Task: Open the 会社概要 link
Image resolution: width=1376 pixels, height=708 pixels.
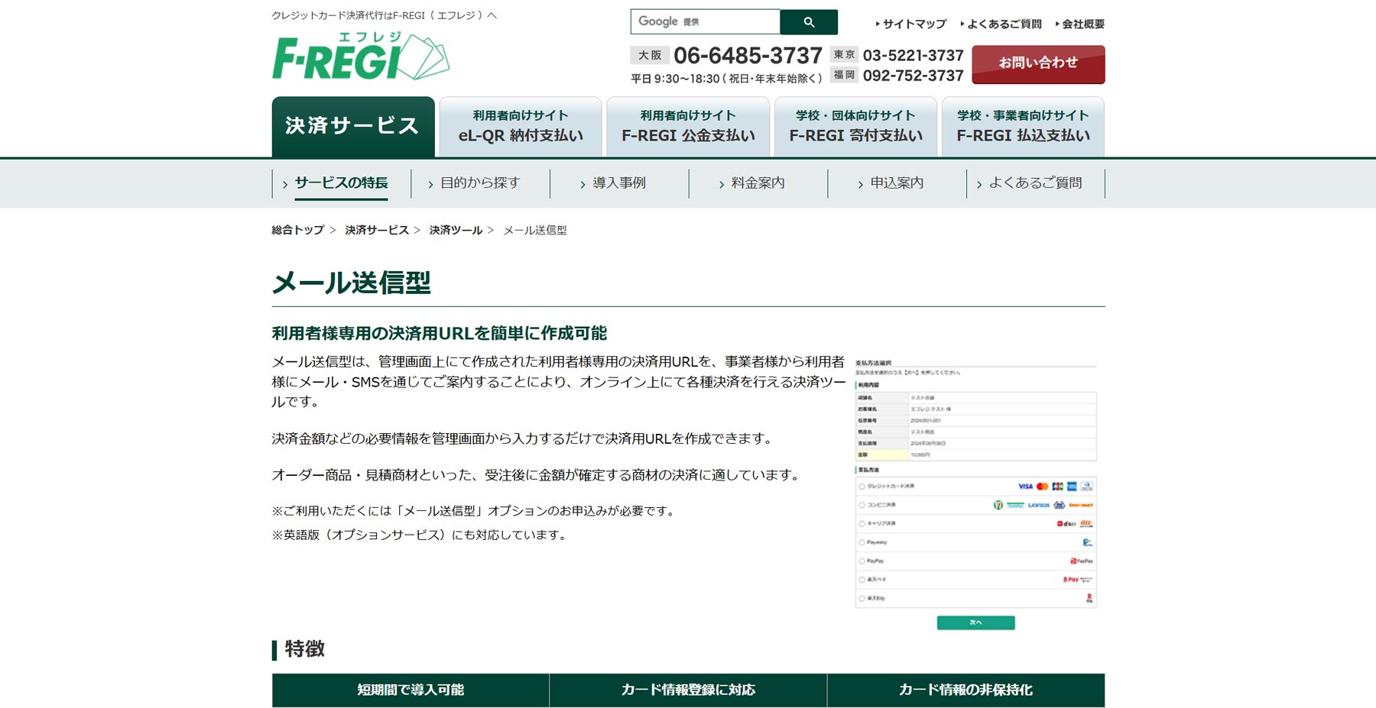Action: 1082,24
